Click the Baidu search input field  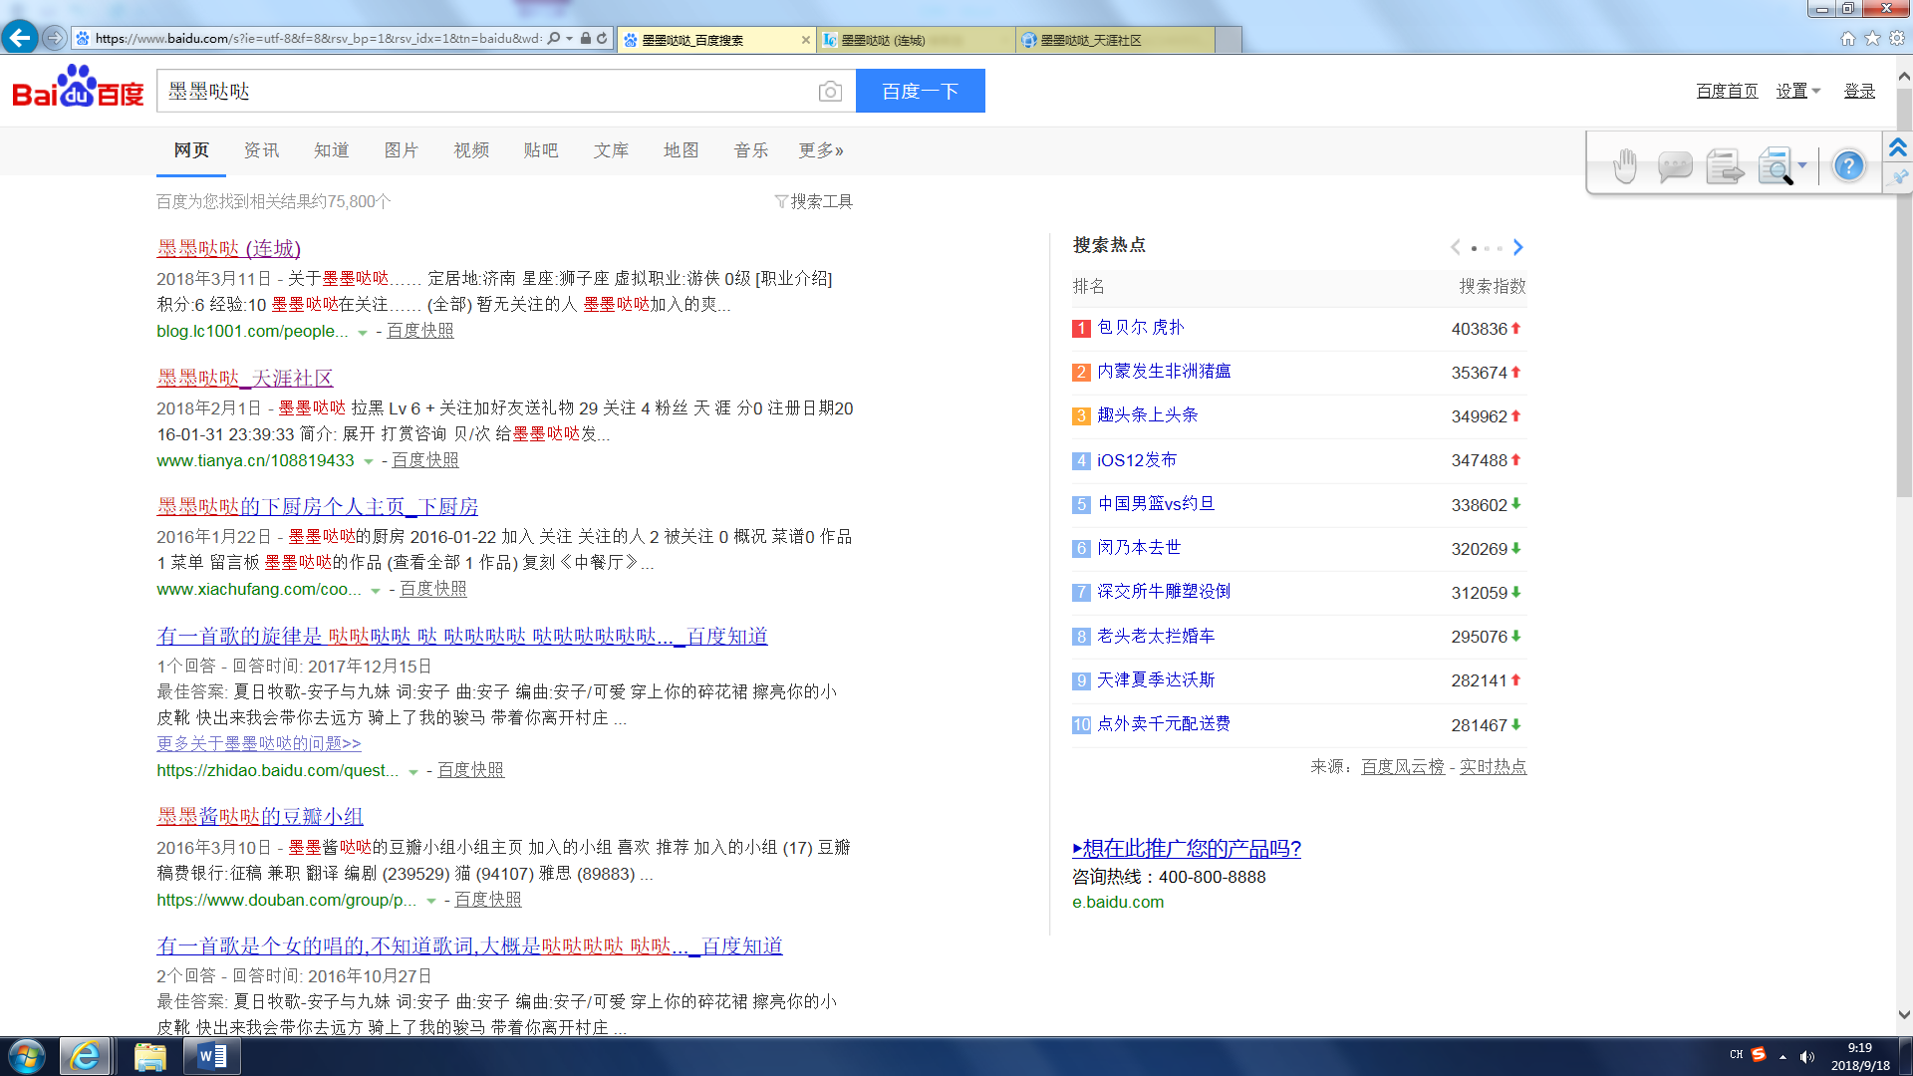coord(488,92)
